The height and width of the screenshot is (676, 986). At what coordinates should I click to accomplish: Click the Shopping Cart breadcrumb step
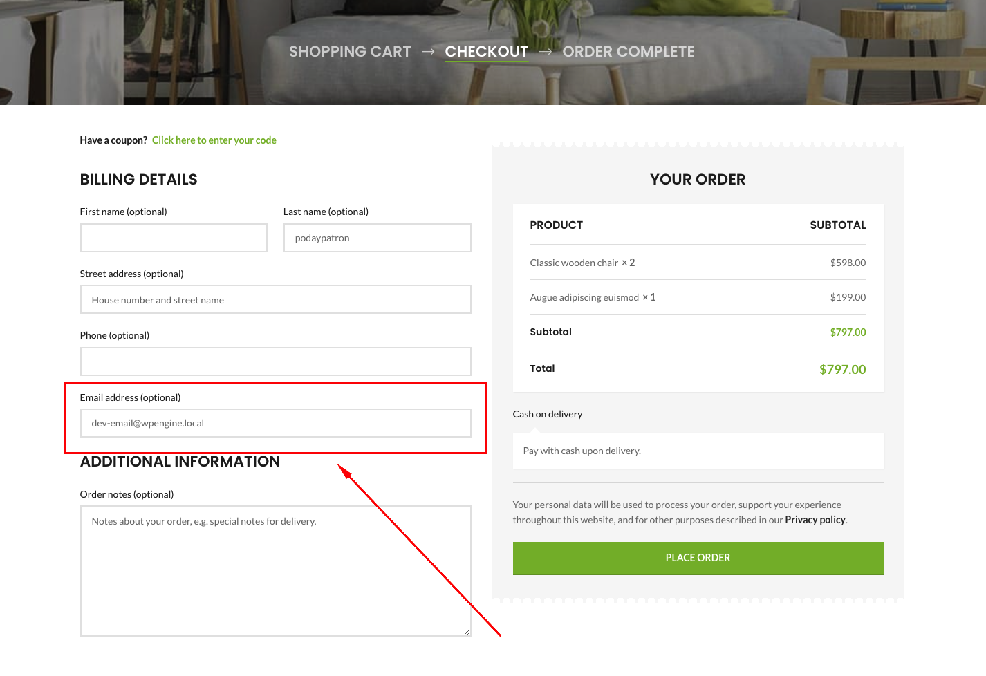[x=349, y=52]
